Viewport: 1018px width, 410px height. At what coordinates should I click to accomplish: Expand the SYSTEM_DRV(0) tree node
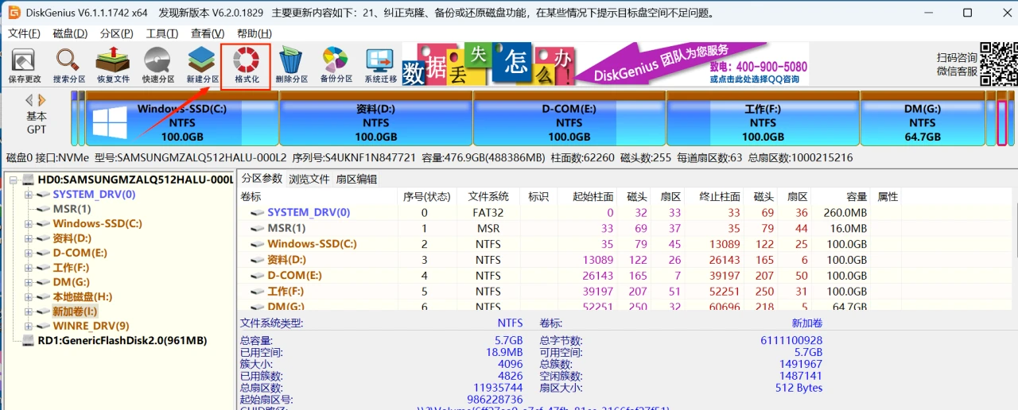(29, 195)
